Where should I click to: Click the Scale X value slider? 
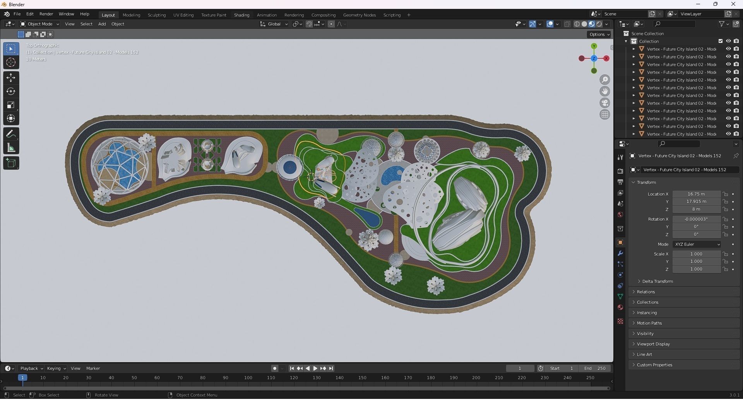coord(696,254)
